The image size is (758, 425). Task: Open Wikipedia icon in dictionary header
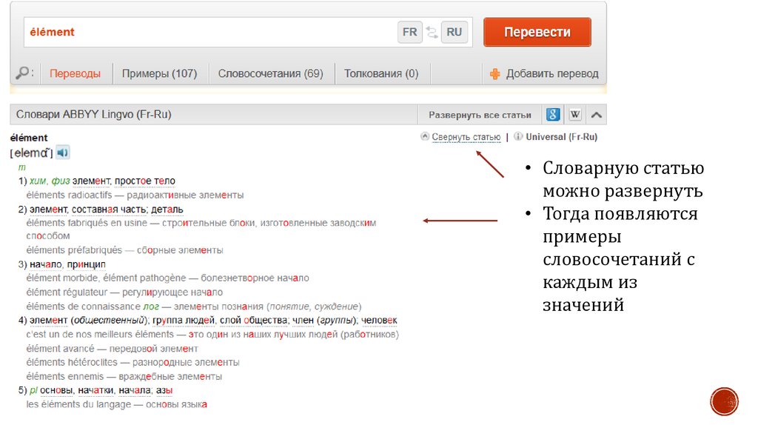(x=575, y=115)
